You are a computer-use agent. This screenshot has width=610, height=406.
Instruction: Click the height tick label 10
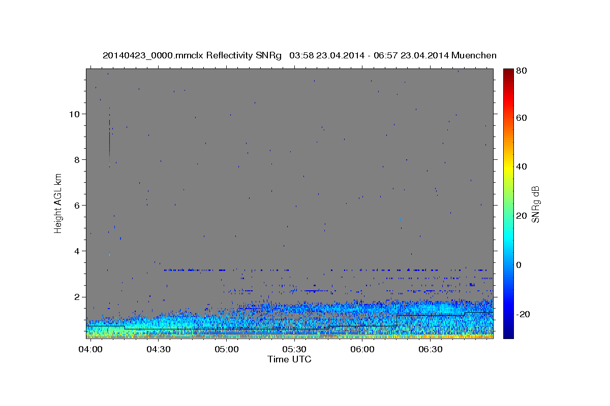(x=74, y=114)
